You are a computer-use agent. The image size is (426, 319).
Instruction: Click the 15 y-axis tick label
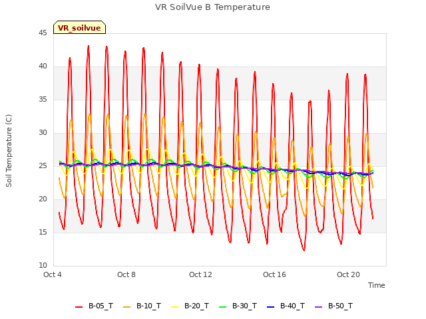click(43, 232)
